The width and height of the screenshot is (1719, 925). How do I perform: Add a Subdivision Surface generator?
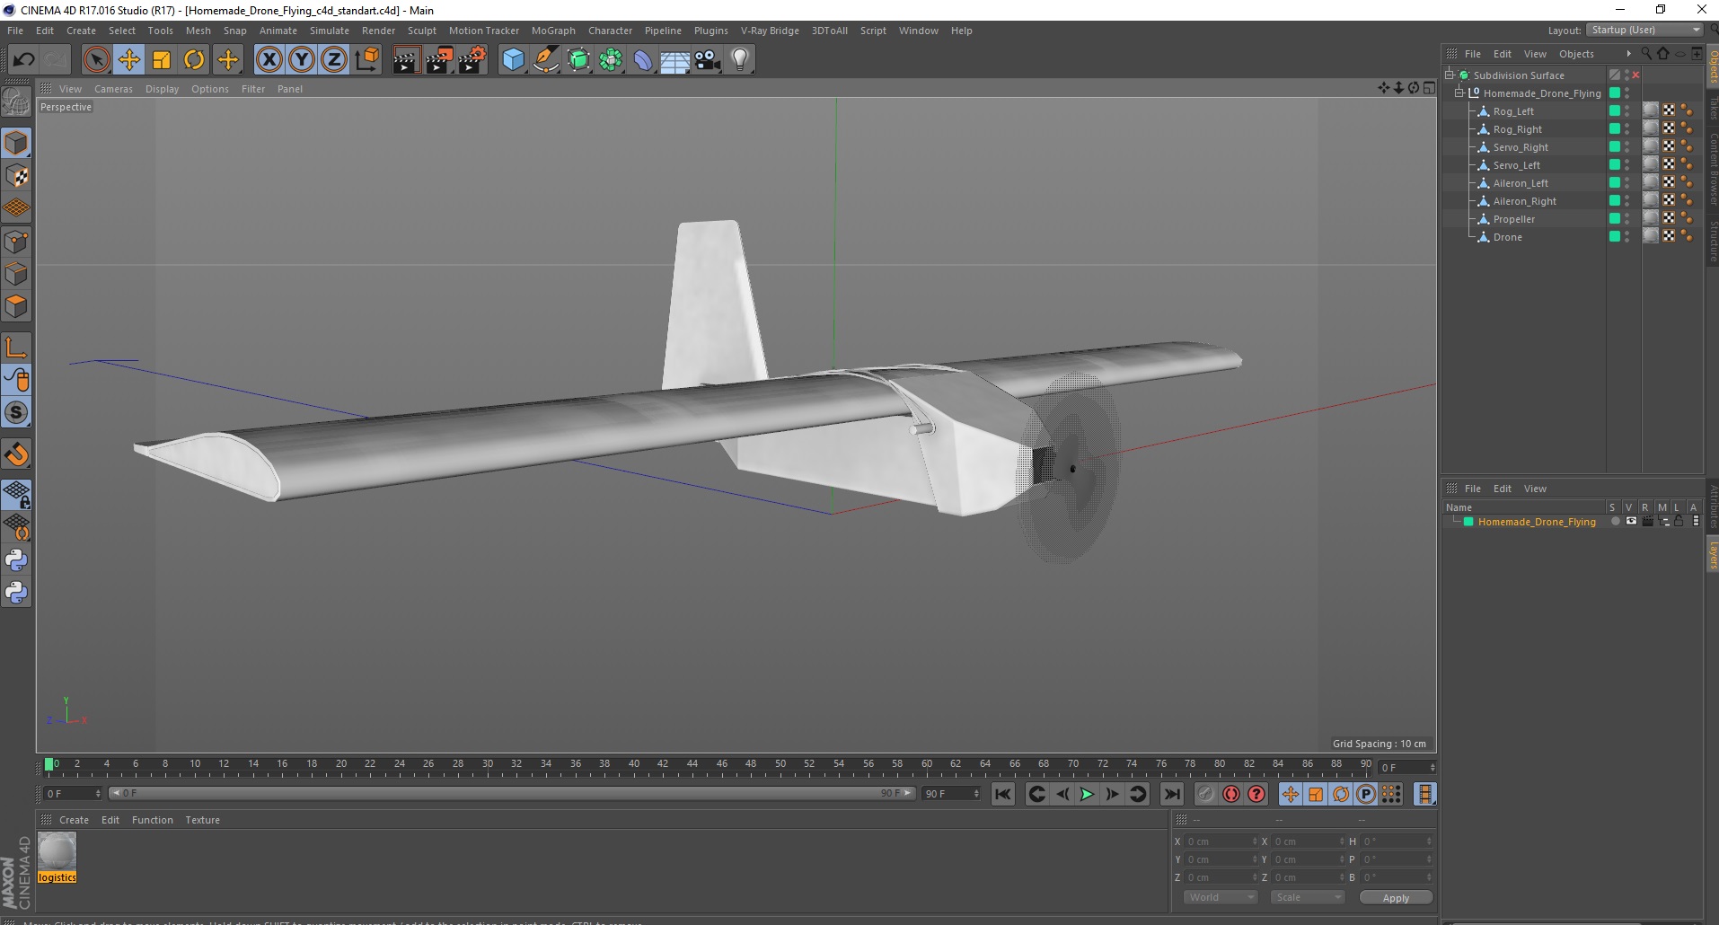(578, 60)
